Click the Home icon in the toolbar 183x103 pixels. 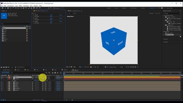3,8
